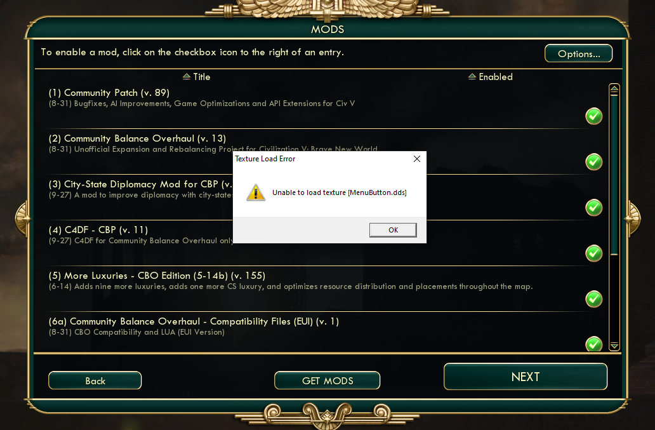Image resolution: width=655 pixels, height=430 pixels.
Task: Open the Options... button
Action: click(579, 53)
